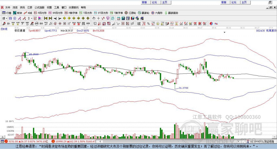The image size is (277, 149).
Task: Click the first 论坛 link
Action: point(154,2)
